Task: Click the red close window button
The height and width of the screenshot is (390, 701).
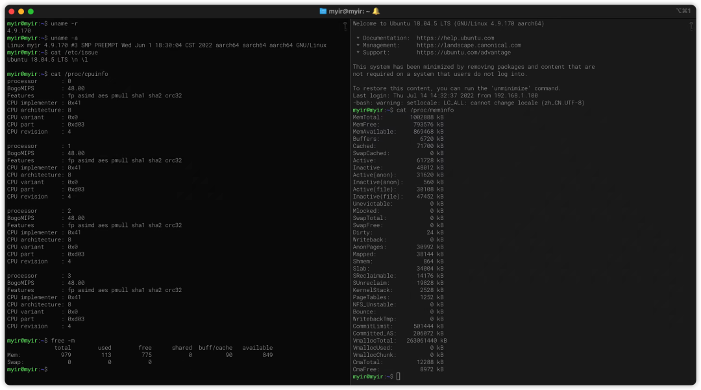Action: pyautogui.click(x=12, y=12)
